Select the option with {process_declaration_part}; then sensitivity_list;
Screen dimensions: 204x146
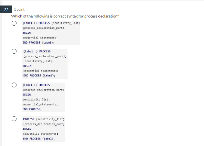(x=14, y=51)
